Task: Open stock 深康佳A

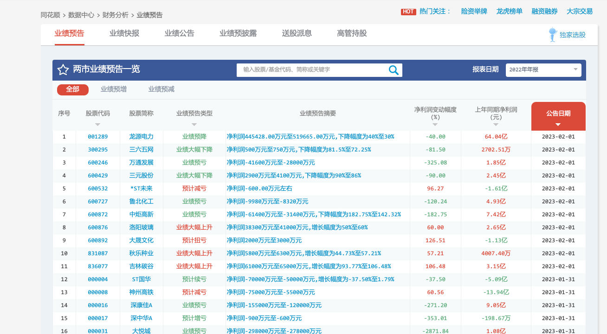Action: coord(142,305)
